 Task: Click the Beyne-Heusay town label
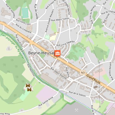(x=42, y=53)
